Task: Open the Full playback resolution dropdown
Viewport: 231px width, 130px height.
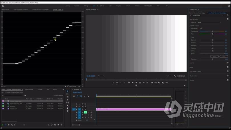Action: coord(169,76)
